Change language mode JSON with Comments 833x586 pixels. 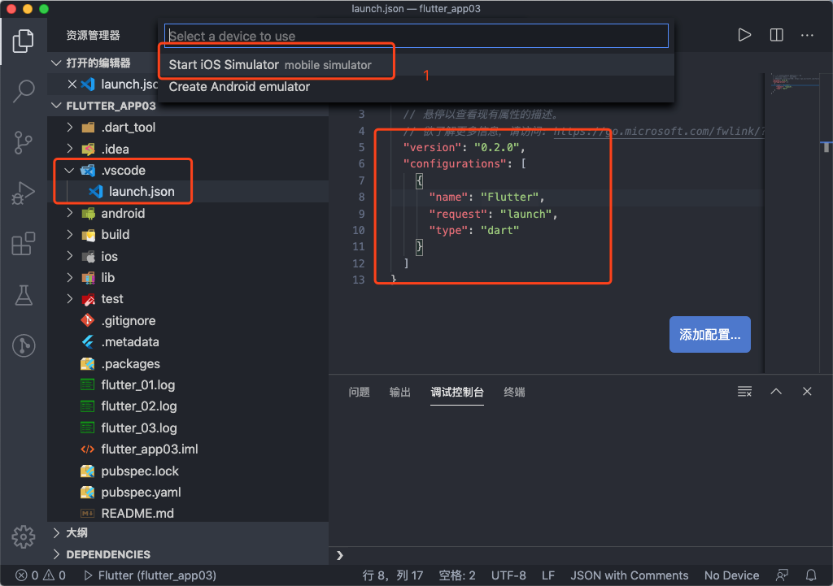point(629,575)
